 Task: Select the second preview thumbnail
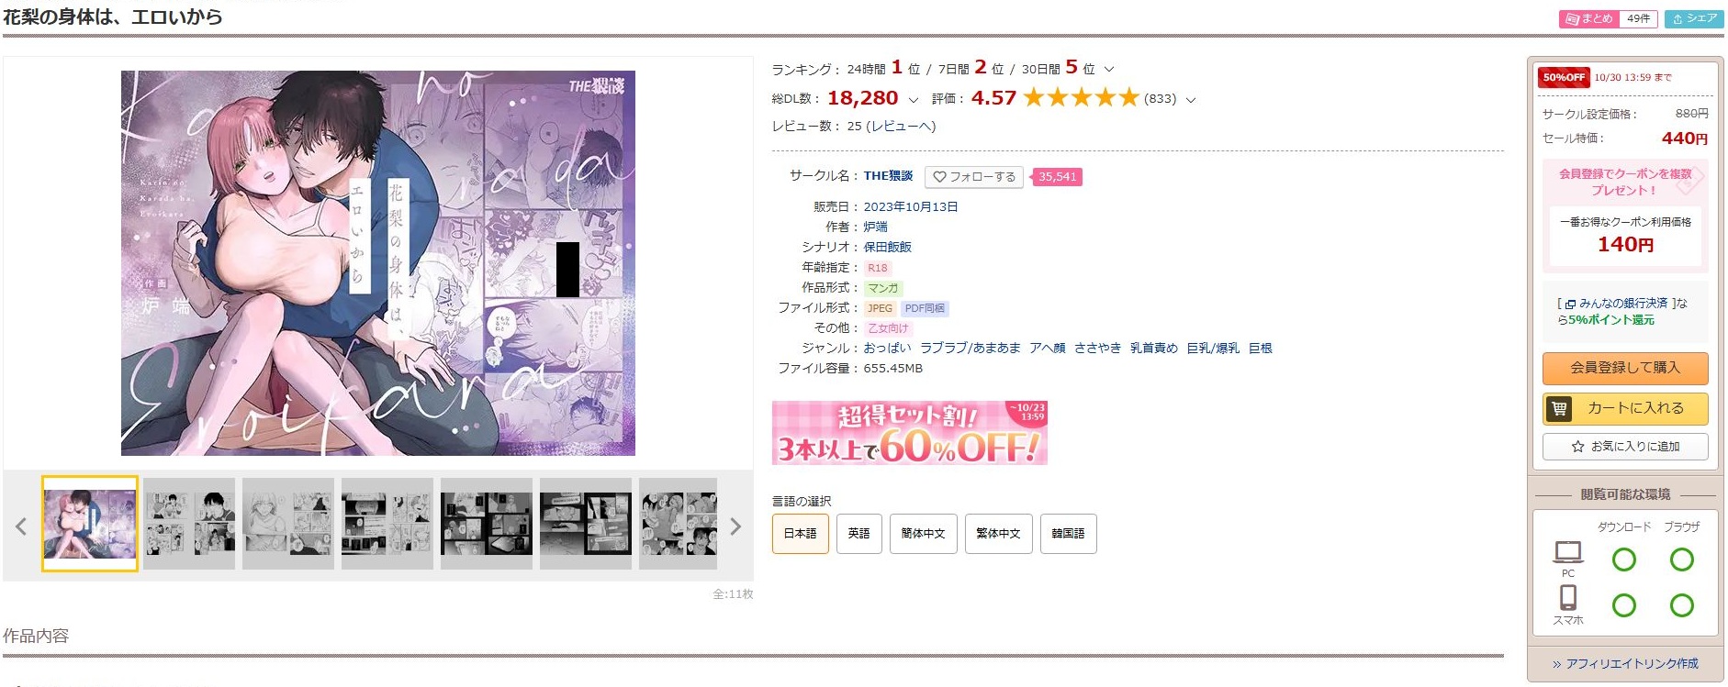[x=189, y=524]
